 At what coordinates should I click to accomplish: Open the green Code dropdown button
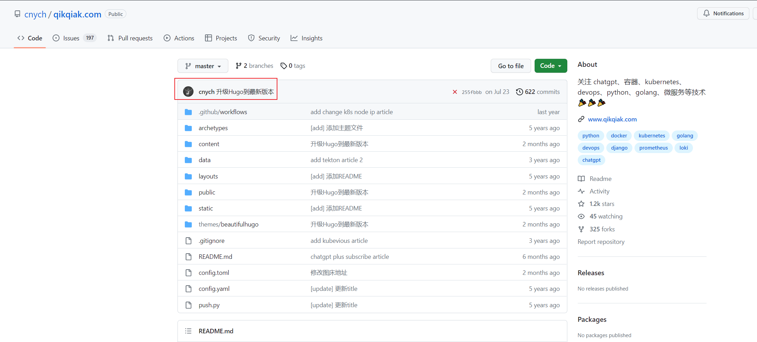(551, 66)
